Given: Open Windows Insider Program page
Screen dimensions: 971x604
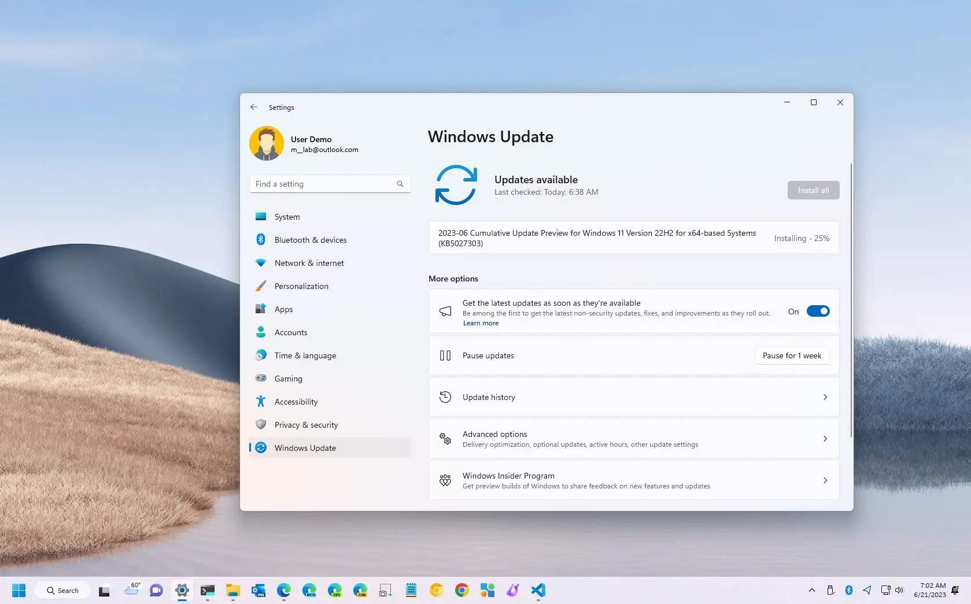Looking at the screenshot, I should (x=634, y=480).
